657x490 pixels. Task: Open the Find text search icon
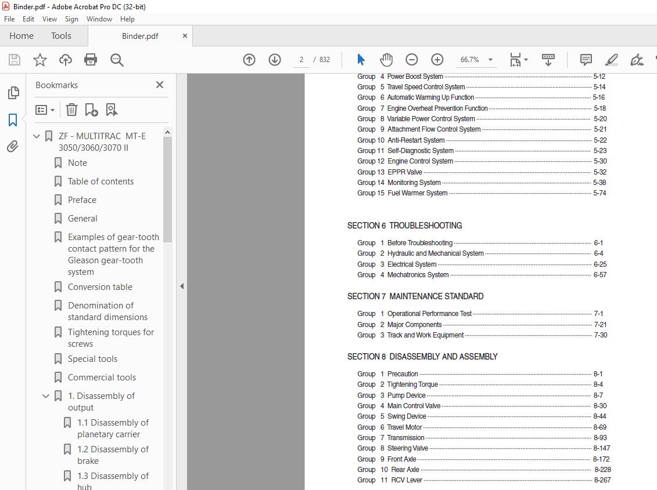(x=117, y=60)
